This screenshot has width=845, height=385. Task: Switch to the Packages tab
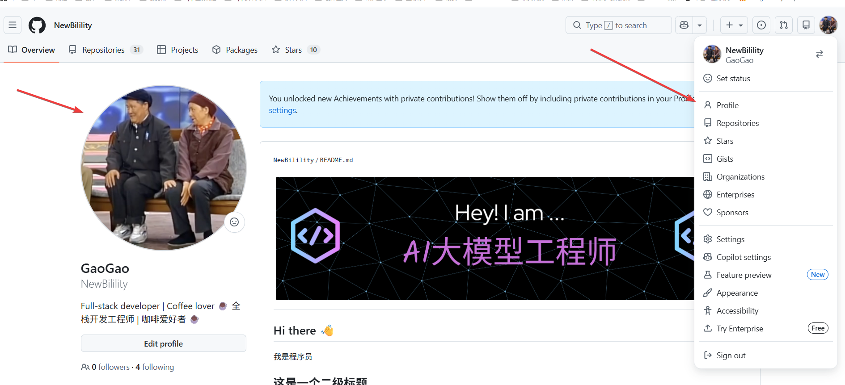tap(235, 50)
